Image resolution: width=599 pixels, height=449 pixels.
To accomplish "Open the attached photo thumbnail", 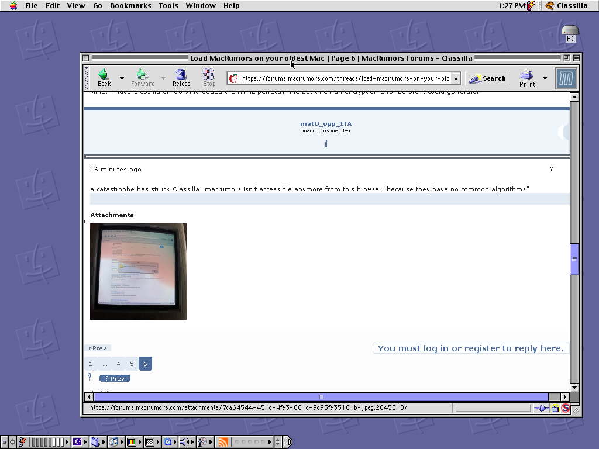I will point(138,271).
